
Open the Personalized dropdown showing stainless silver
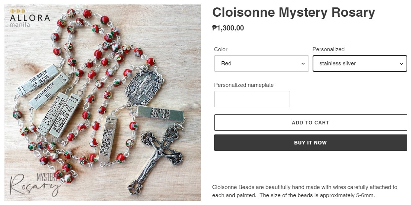tap(359, 64)
